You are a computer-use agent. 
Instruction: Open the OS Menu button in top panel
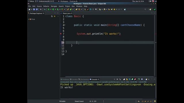(x=31, y=1)
